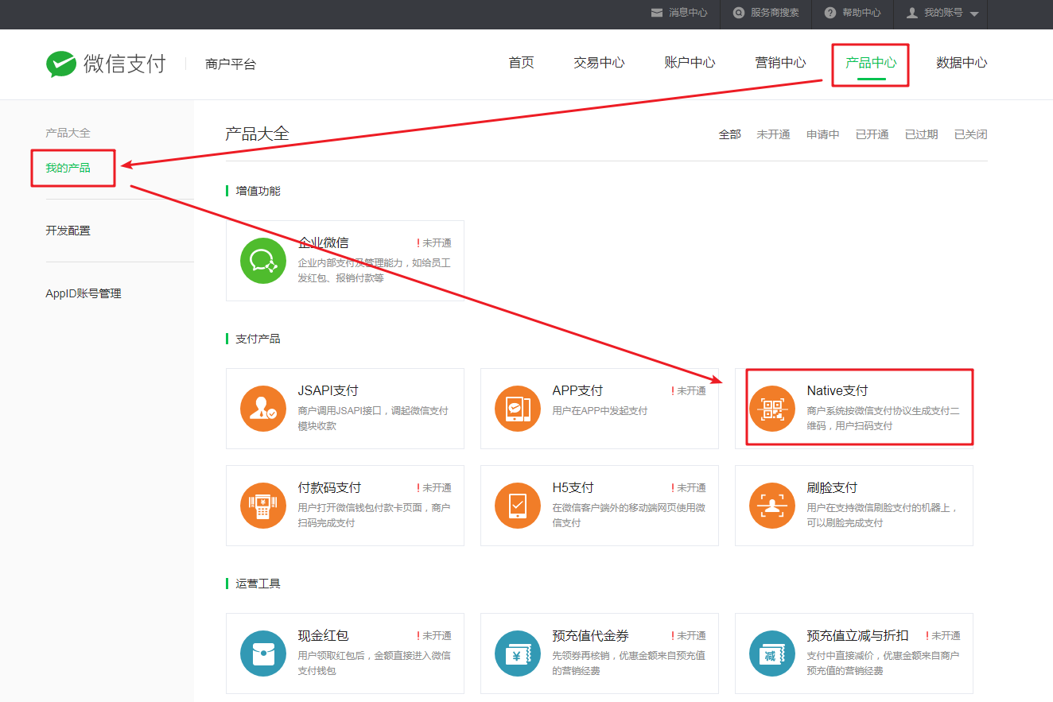Filter products by 已过期
1053x702 pixels.
[922, 134]
